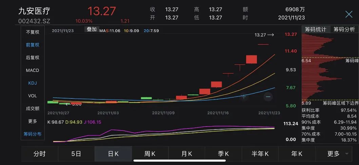Image resolution: width=359 pixels, height=165 pixels.
Task: Select 后复权 price adjustment option
Action: click(33, 58)
